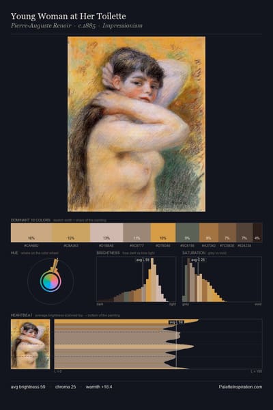The image size is (273, 410).
Task: Click the 4% darkest brown swatch
Action: click(x=257, y=232)
